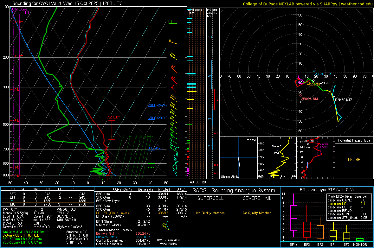
Task: Click the yellow wind barb at 200 mb
Action: 173,56
